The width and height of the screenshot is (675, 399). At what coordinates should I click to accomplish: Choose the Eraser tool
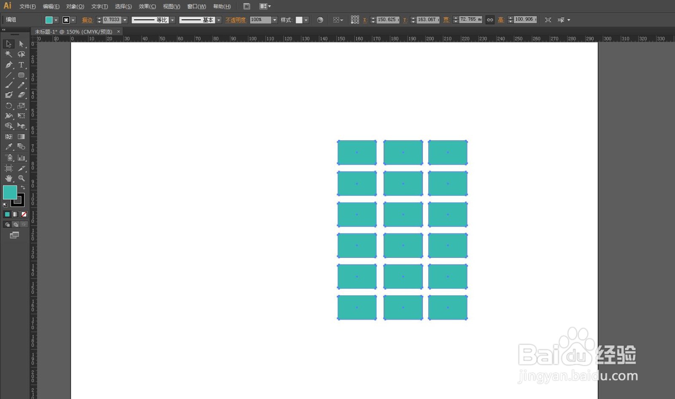point(21,95)
